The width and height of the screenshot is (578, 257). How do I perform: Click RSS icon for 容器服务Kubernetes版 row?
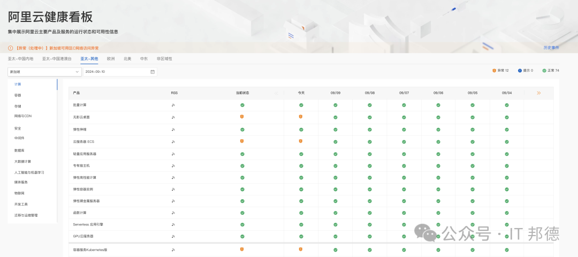pos(173,250)
